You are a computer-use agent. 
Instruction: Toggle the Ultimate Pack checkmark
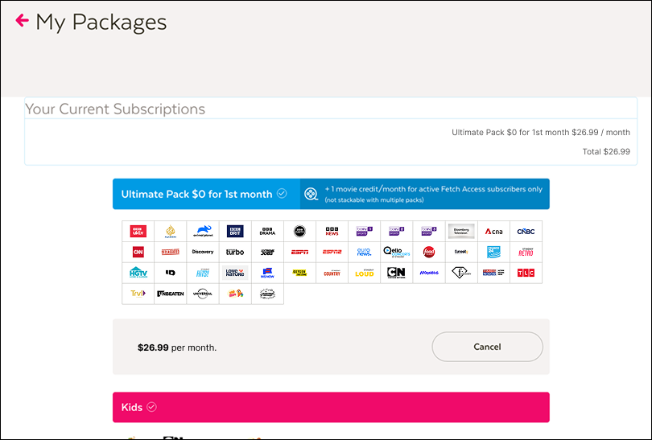(282, 194)
